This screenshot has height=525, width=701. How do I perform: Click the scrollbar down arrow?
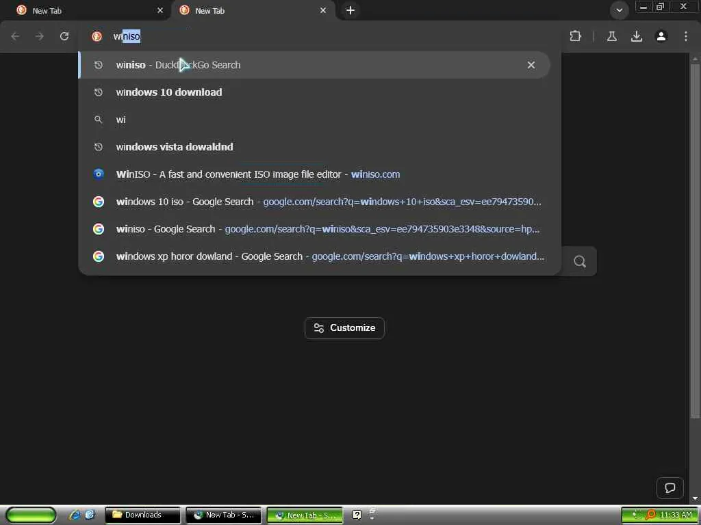[x=695, y=498]
